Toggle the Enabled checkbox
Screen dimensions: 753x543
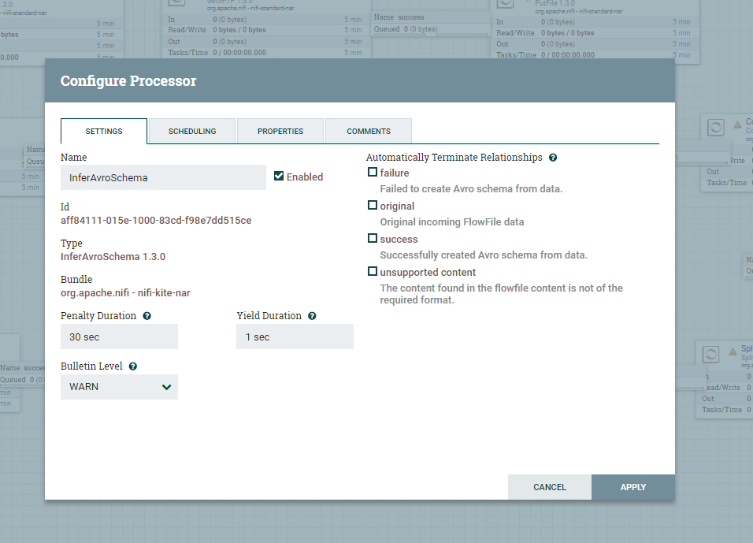pyautogui.click(x=279, y=176)
